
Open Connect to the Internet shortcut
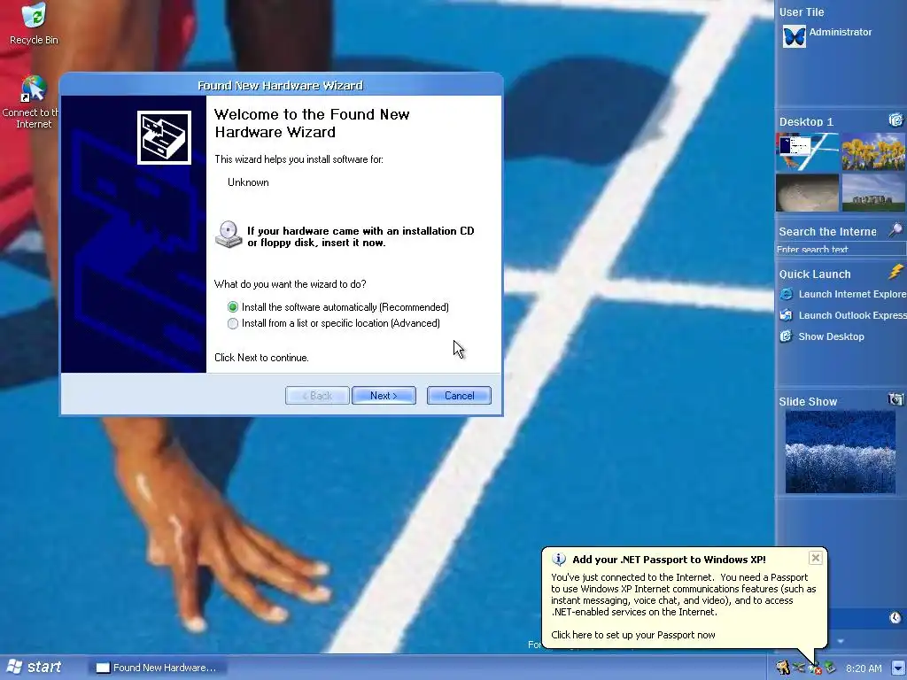click(34, 102)
